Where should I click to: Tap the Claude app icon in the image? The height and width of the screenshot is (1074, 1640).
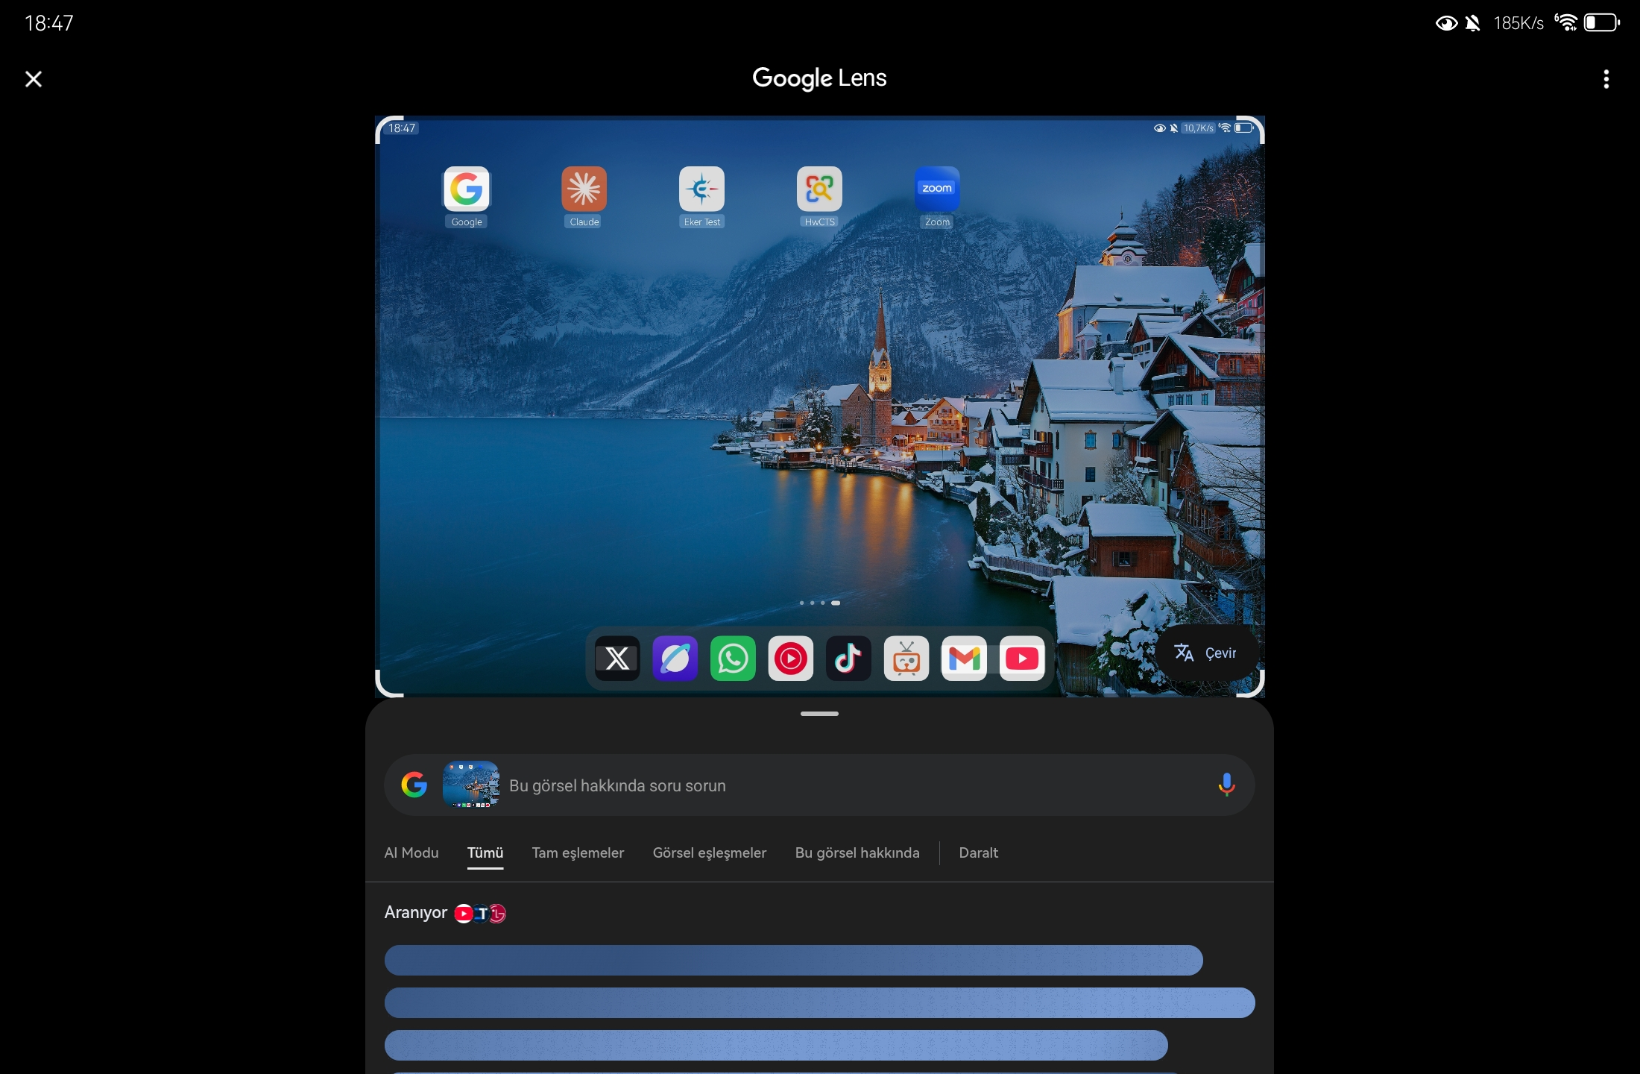pyautogui.click(x=584, y=189)
